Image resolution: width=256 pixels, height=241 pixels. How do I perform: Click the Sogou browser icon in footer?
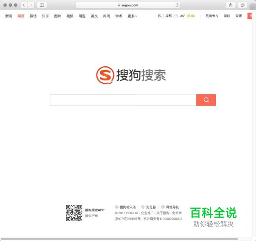(x=143, y=207)
